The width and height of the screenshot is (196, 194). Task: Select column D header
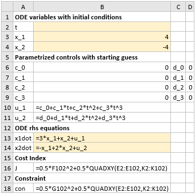tap(190, 7)
